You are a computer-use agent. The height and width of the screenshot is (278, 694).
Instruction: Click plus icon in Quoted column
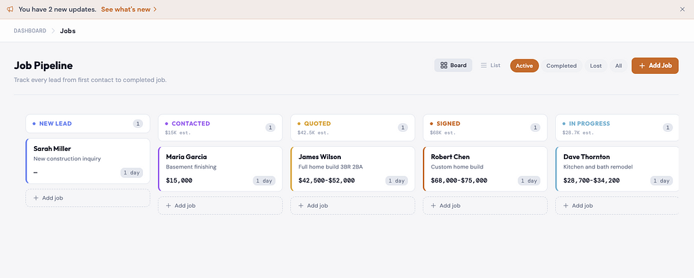(x=302, y=206)
